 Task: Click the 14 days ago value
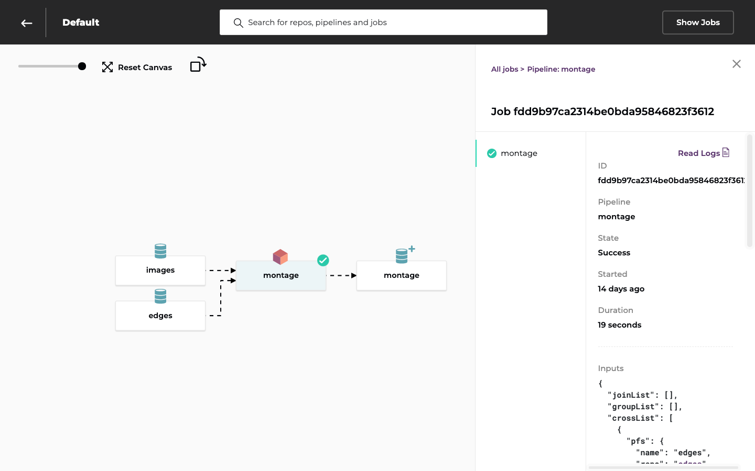coord(621,289)
